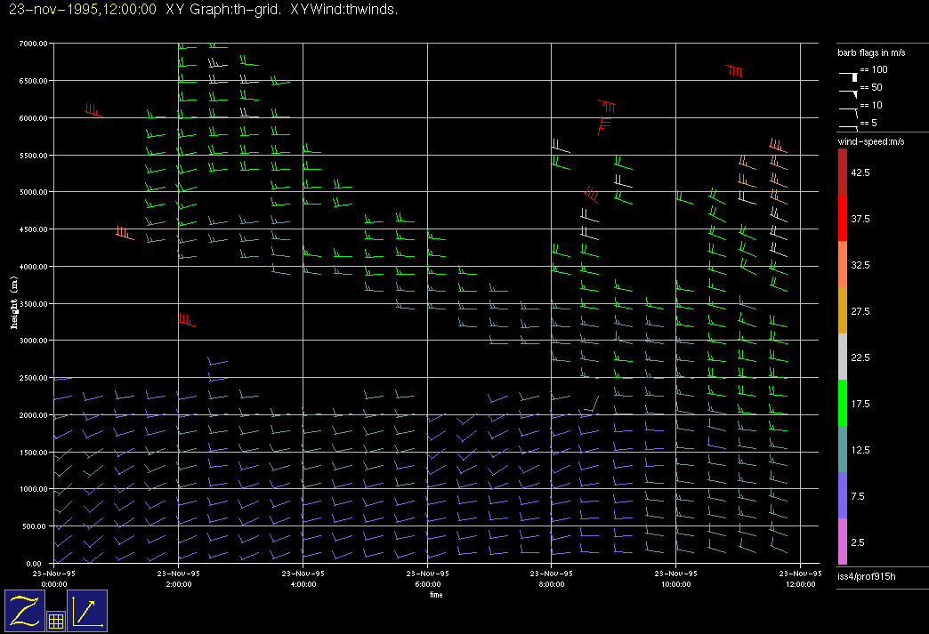Click the Zebra 'Z' logo icon
The image size is (929, 634).
pos(24,610)
